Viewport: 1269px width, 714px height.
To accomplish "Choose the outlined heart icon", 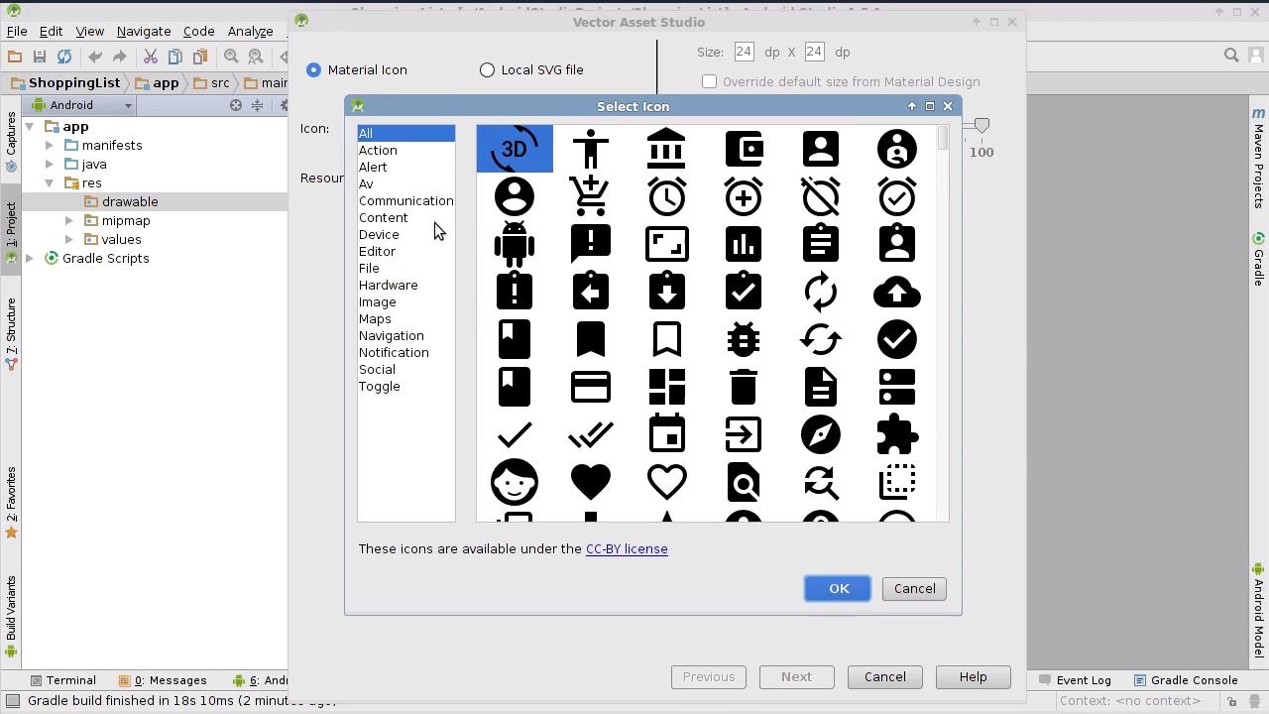I will [x=667, y=482].
